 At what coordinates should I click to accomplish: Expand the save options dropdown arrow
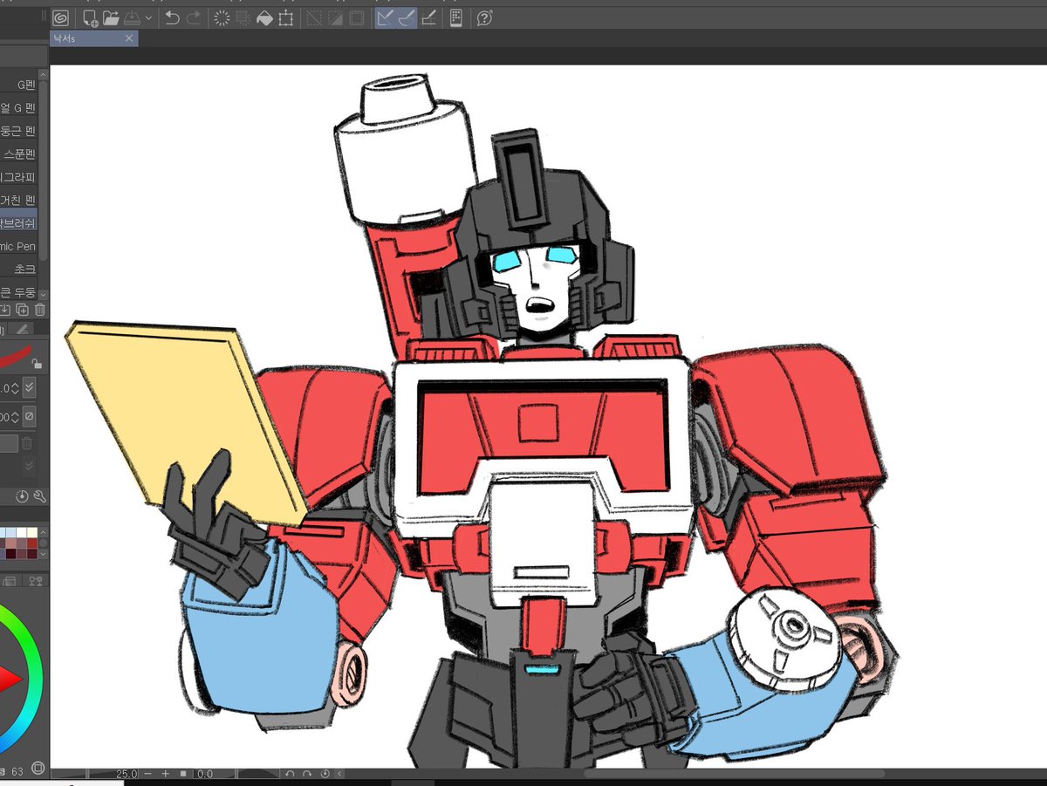(148, 17)
